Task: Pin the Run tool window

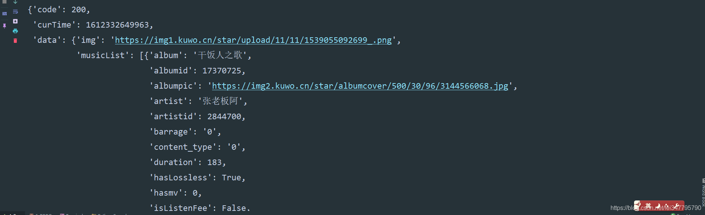Action: tap(4, 26)
